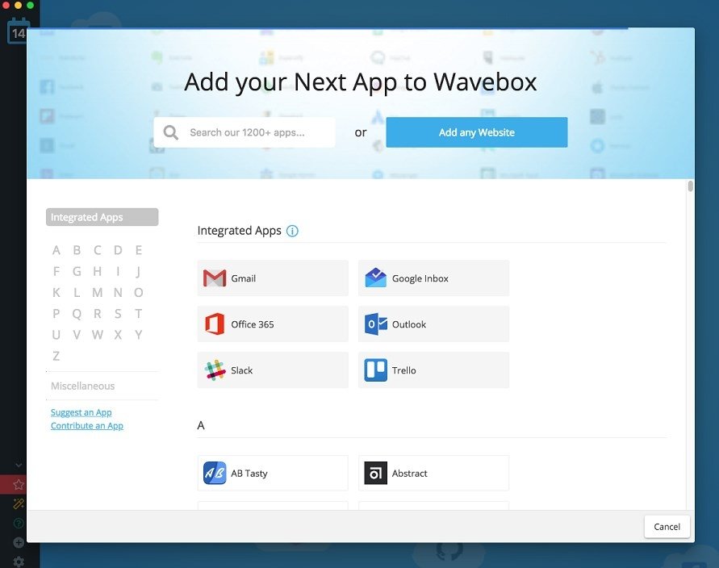Go to letter O in the index

pos(139,293)
